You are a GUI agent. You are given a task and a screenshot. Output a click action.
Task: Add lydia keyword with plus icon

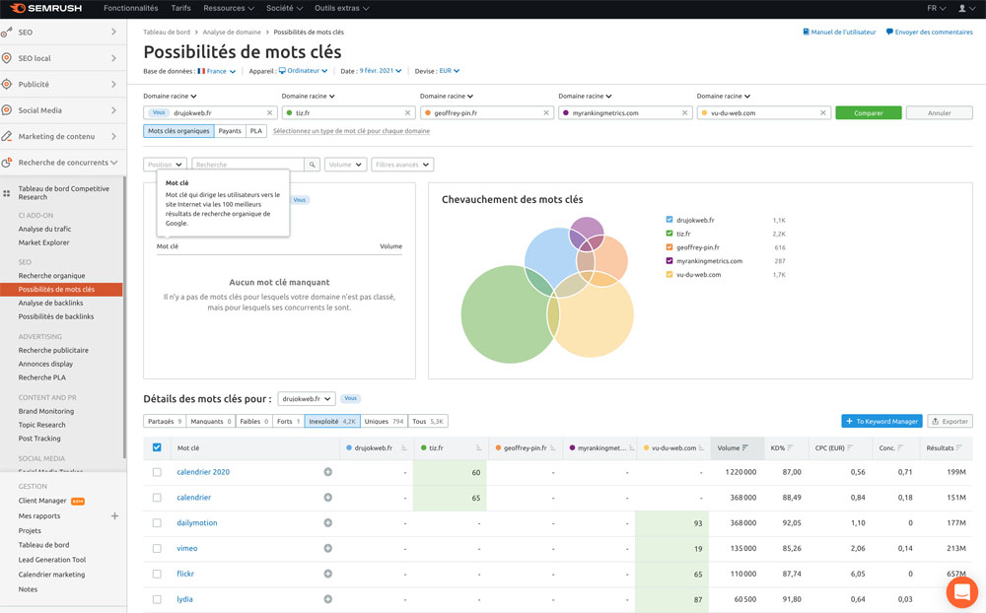327,599
